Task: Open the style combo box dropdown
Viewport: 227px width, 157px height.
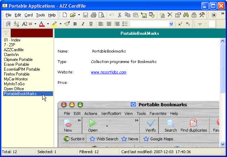Action: click(171, 24)
